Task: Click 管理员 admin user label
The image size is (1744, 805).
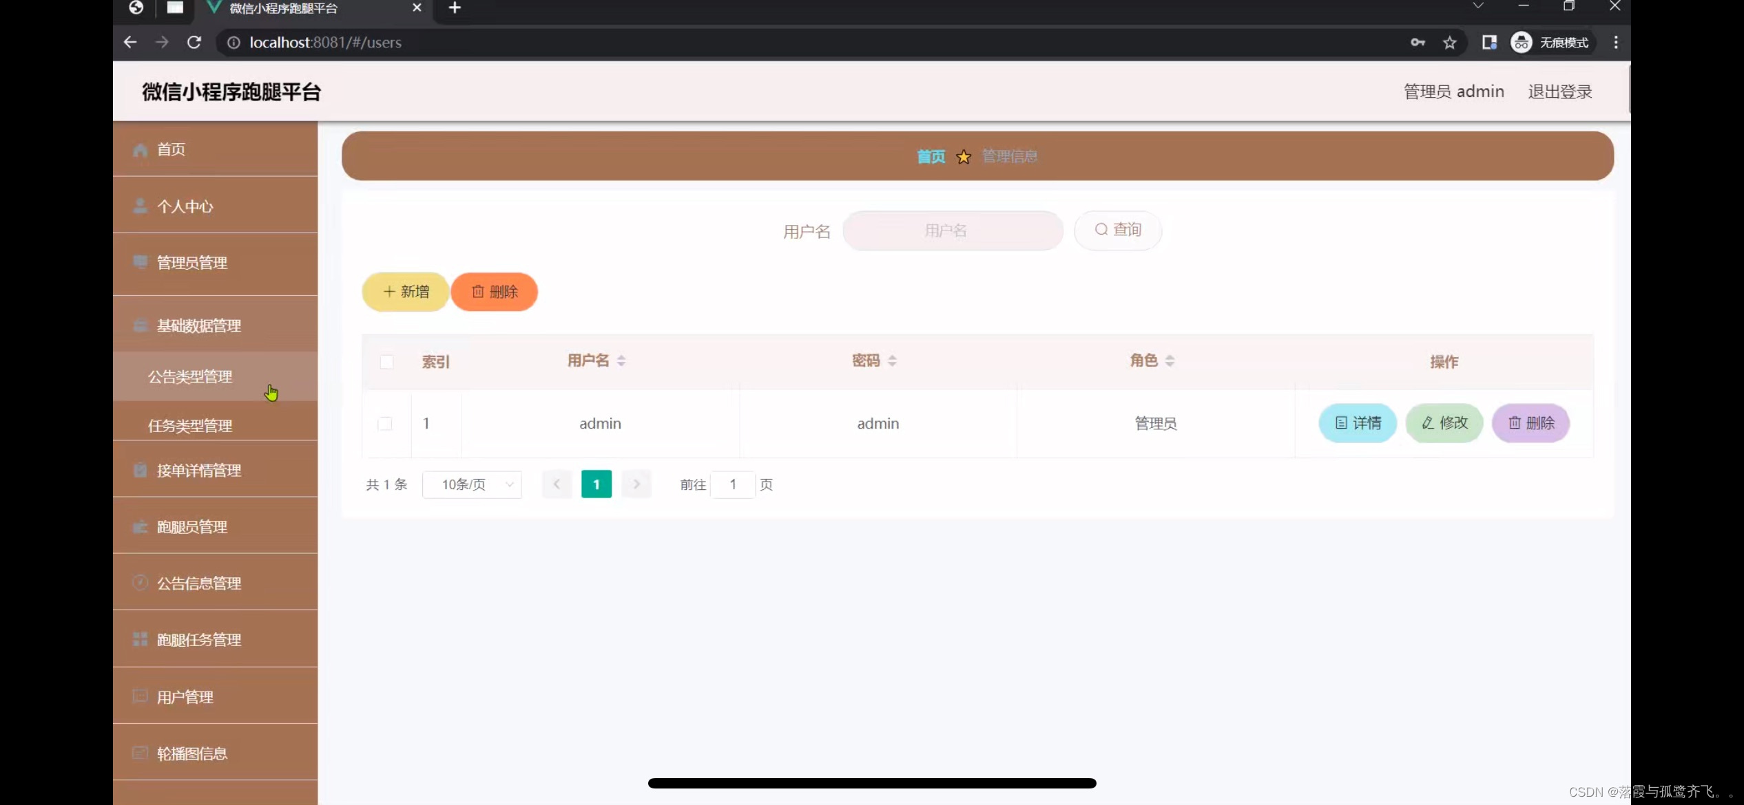Action: pyautogui.click(x=1454, y=92)
